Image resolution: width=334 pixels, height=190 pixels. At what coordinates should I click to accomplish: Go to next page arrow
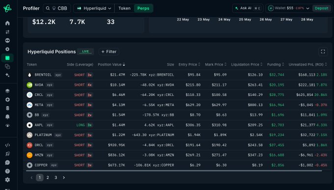click(64, 177)
